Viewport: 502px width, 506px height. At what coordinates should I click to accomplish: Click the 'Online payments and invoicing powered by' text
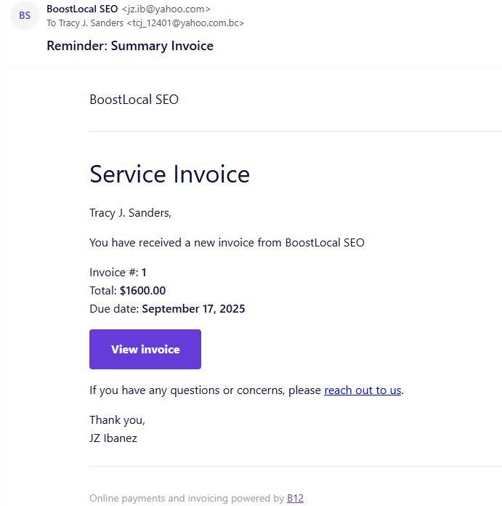[186, 499]
